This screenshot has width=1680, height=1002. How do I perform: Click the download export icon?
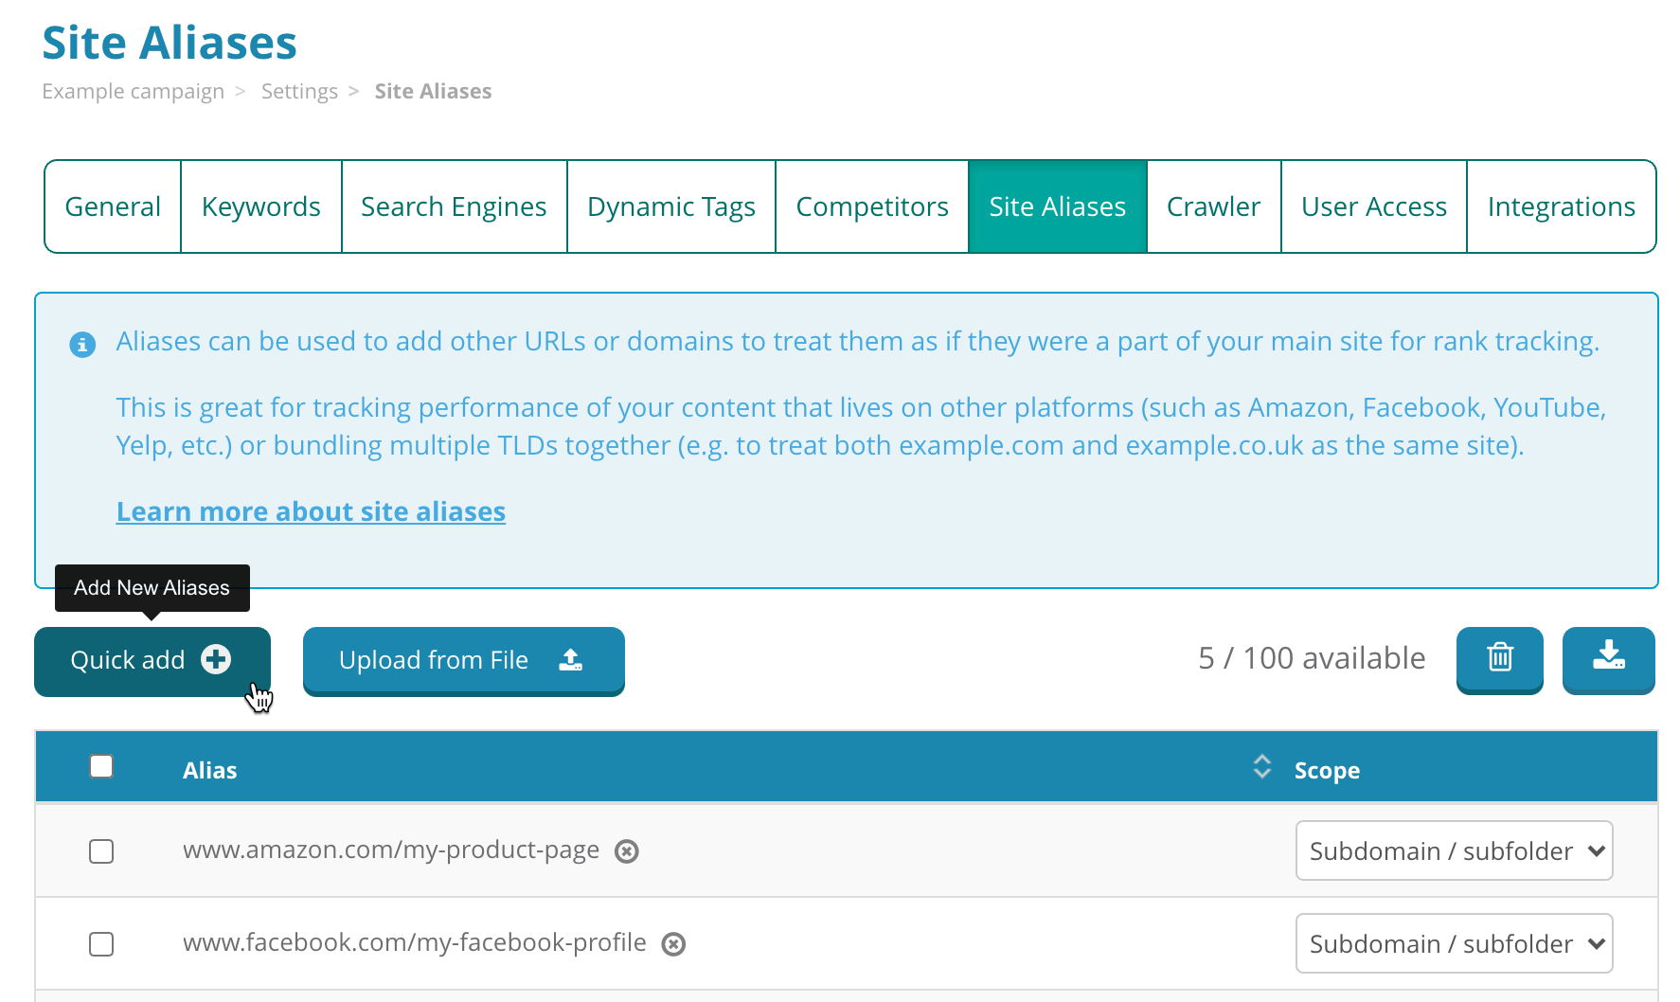1608,660
